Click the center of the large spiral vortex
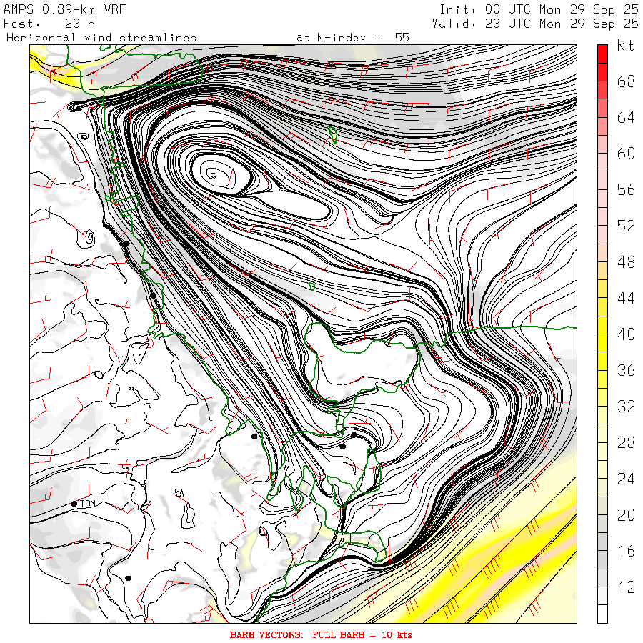The width and height of the screenshot is (643, 643). (213, 172)
